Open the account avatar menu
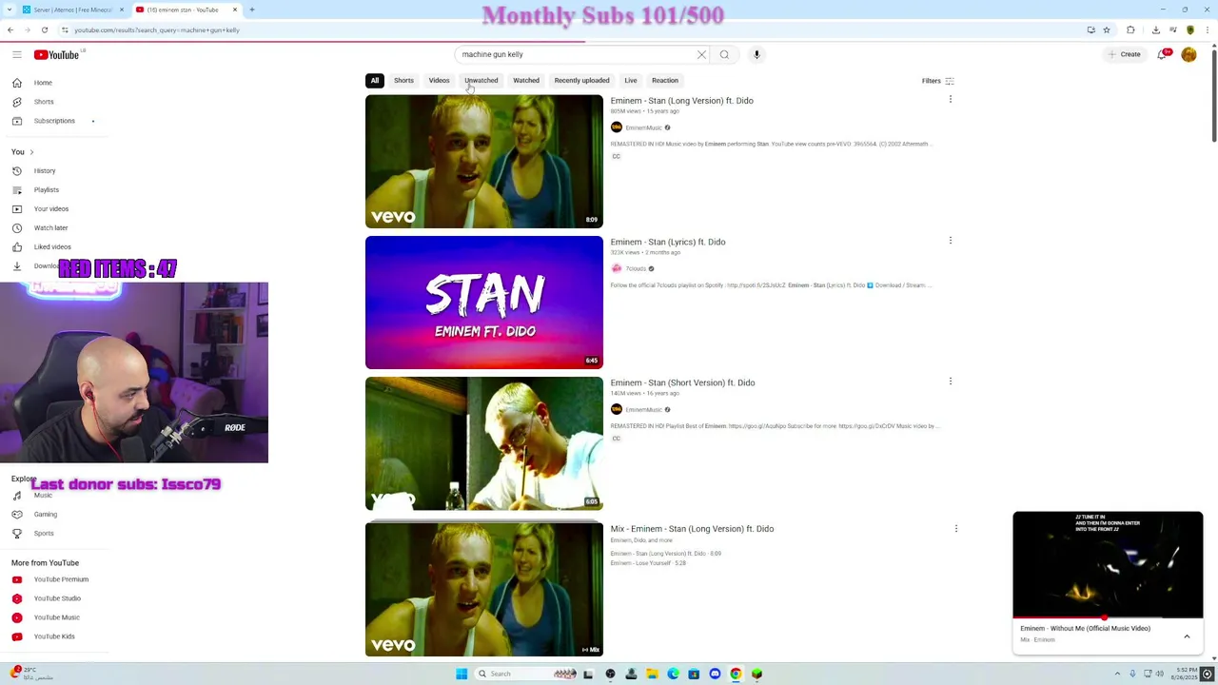The width and height of the screenshot is (1218, 685). (1189, 54)
